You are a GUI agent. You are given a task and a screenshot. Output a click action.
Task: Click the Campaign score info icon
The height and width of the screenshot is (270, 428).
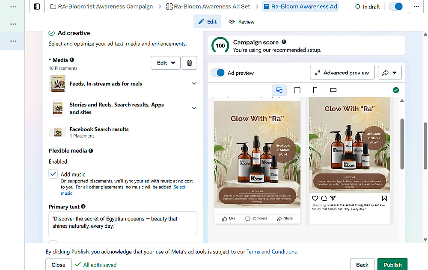click(x=284, y=42)
